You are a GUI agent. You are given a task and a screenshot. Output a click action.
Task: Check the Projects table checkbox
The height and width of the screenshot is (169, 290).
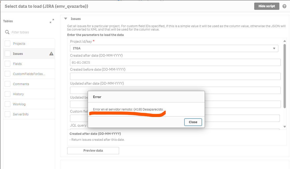[7, 43]
